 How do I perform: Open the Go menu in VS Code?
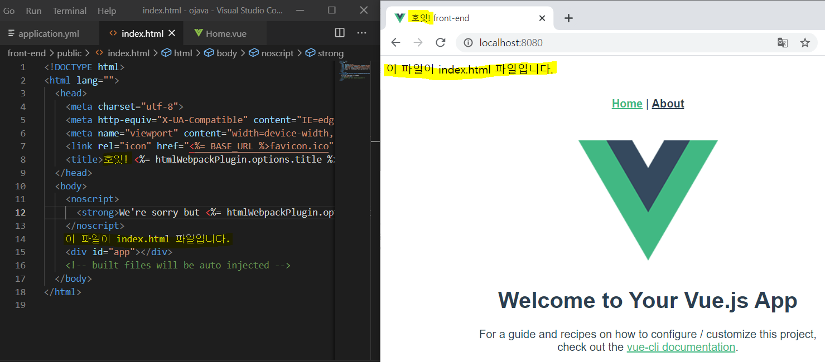click(9, 11)
